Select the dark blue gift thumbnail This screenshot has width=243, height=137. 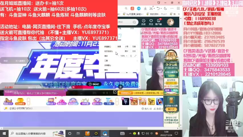tap(125, 101)
